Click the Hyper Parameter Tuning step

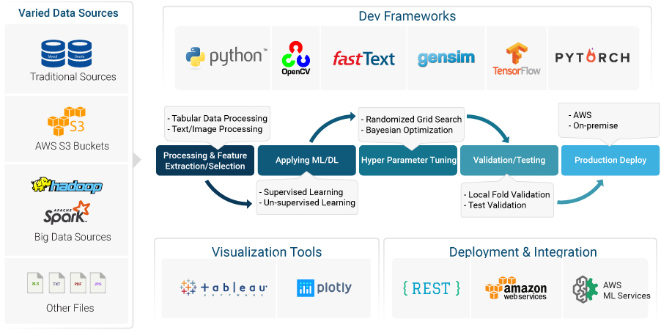coord(408,161)
